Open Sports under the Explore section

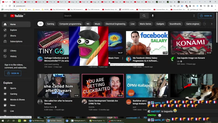pos(13,88)
